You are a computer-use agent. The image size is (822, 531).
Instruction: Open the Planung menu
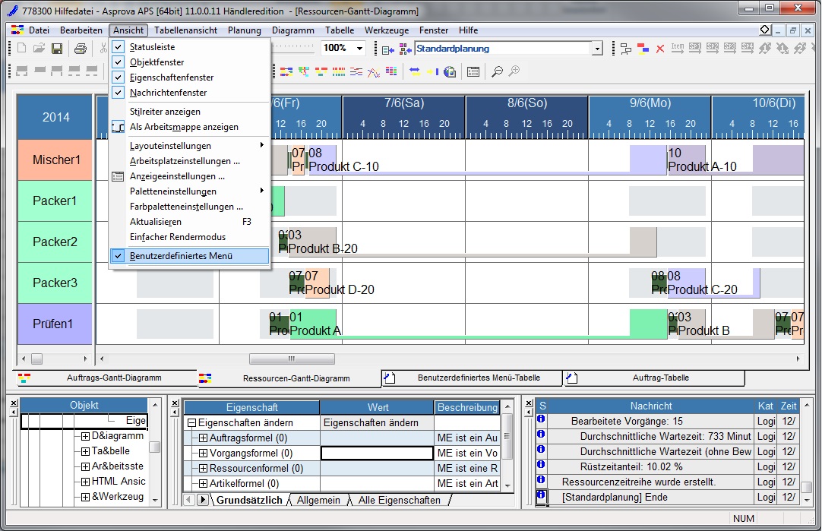click(x=244, y=30)
